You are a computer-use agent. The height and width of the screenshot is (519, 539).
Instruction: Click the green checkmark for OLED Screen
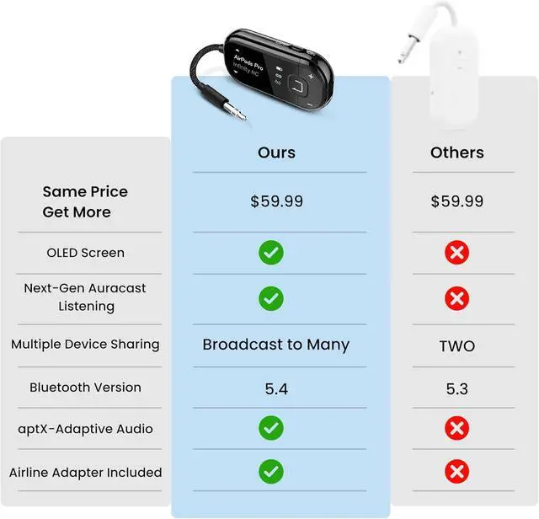point(271,252)
